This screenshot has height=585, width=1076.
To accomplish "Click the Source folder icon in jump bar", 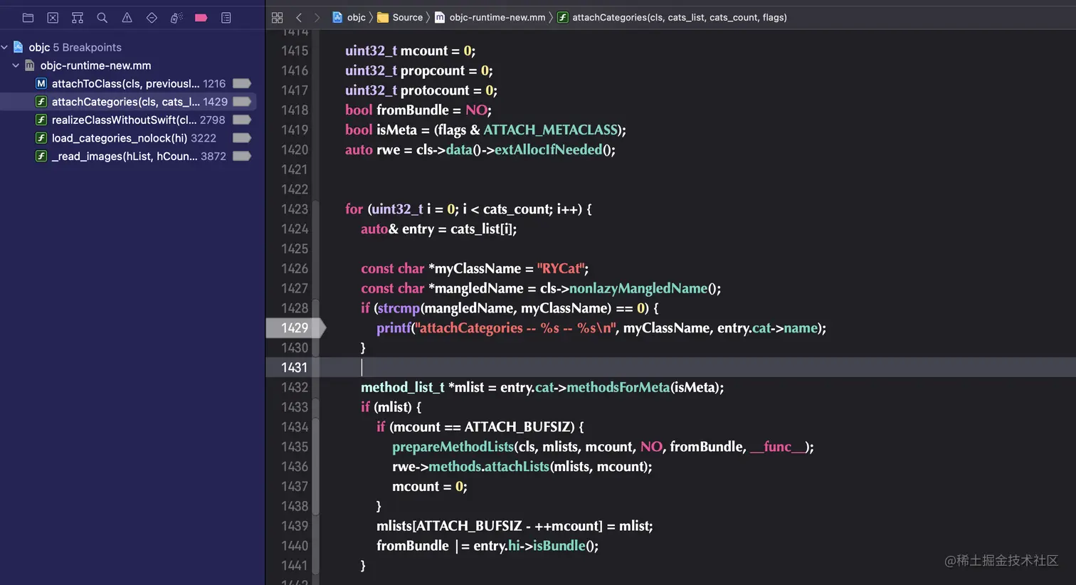I will (x=383, y=17).
